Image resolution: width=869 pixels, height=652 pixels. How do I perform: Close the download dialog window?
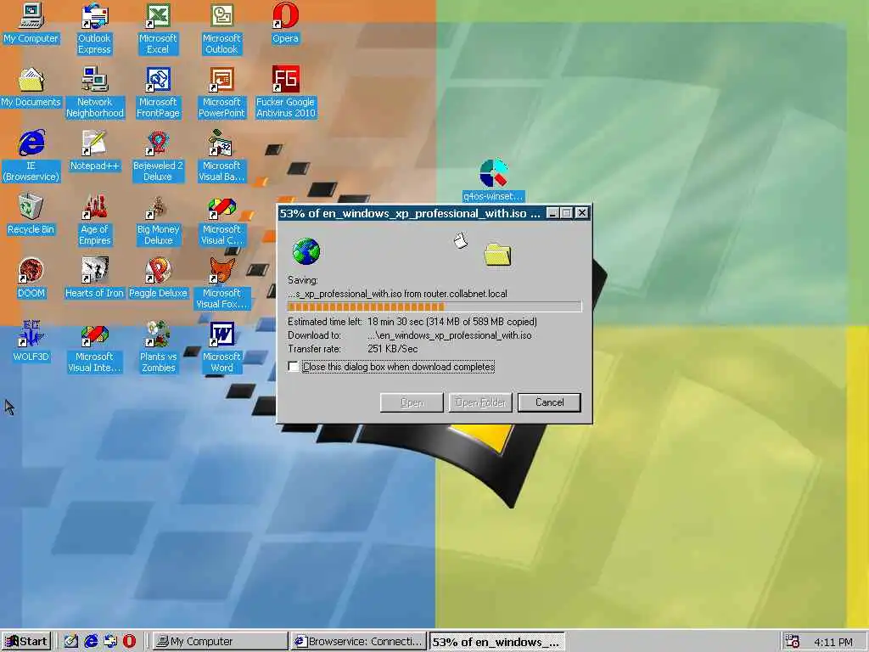pyautogui.click(x=581, y=213)
